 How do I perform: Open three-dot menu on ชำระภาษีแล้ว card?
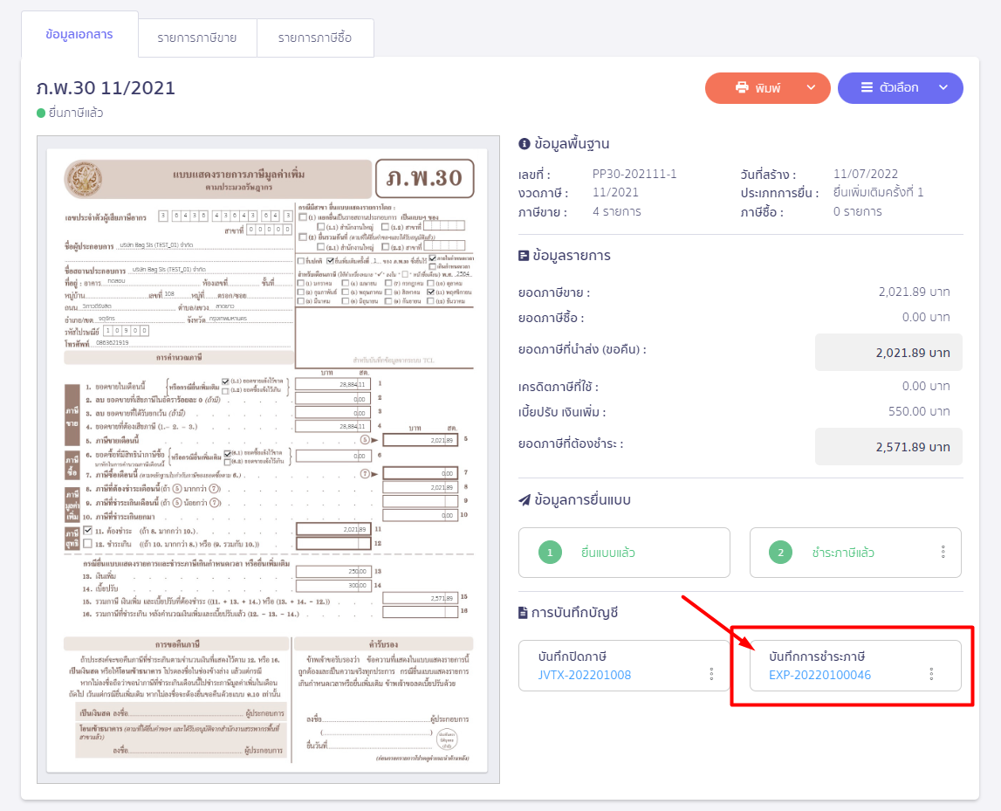943,553
